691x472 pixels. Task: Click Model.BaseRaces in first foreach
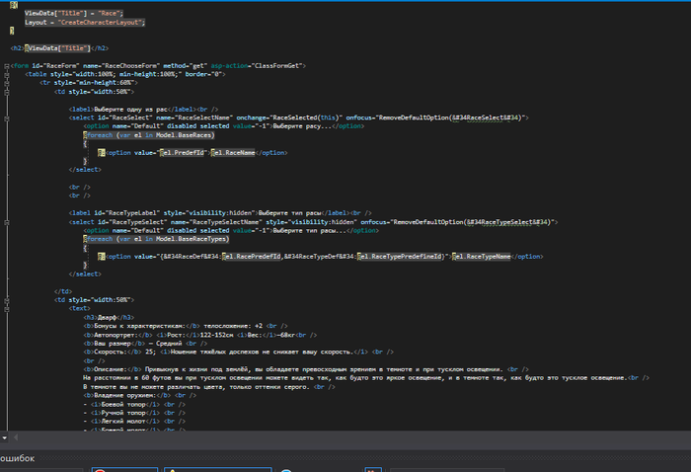[185, 135]
